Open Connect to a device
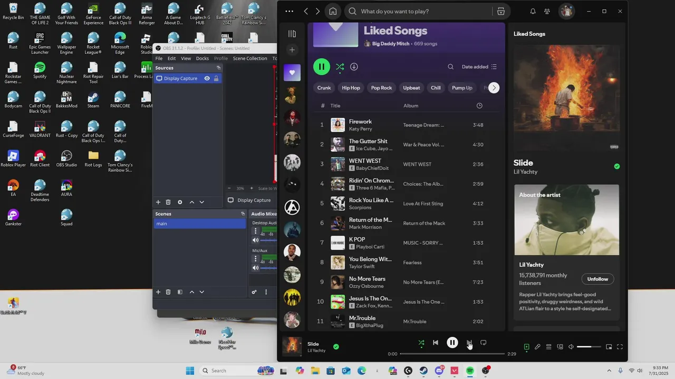 click(x=560, y=347)
